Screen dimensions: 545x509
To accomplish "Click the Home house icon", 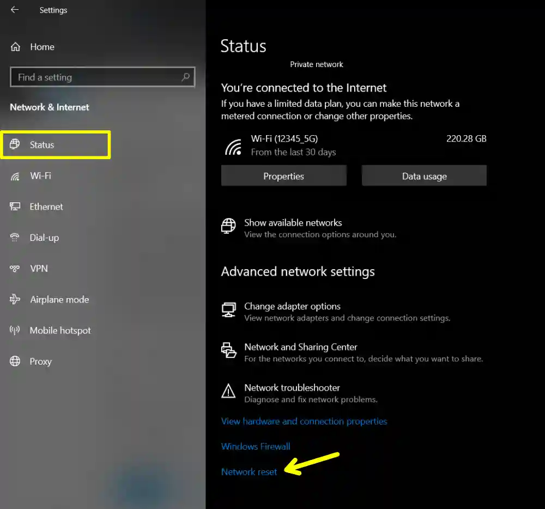I will coord(15,47).
